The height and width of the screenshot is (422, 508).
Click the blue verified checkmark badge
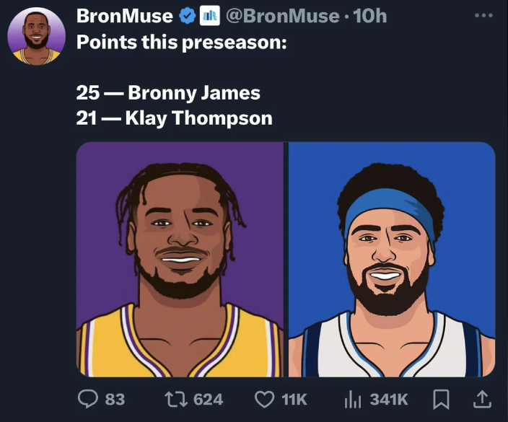click(186, 16)
